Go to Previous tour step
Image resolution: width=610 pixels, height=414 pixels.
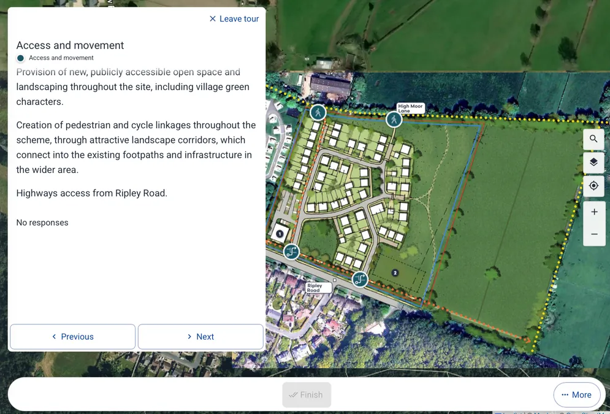click(73, 337)
